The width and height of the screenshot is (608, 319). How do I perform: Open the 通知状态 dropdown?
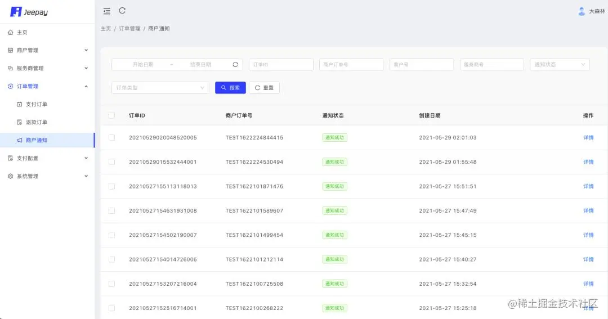(x=560, y=64)
